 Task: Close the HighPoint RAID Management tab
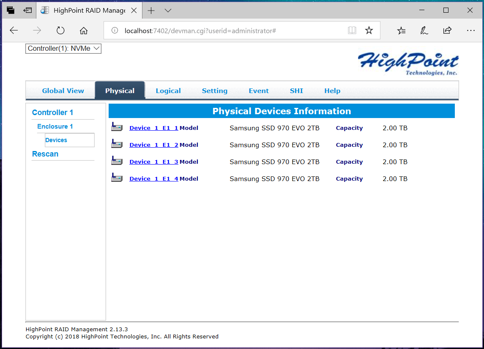(x=134, y=11)
